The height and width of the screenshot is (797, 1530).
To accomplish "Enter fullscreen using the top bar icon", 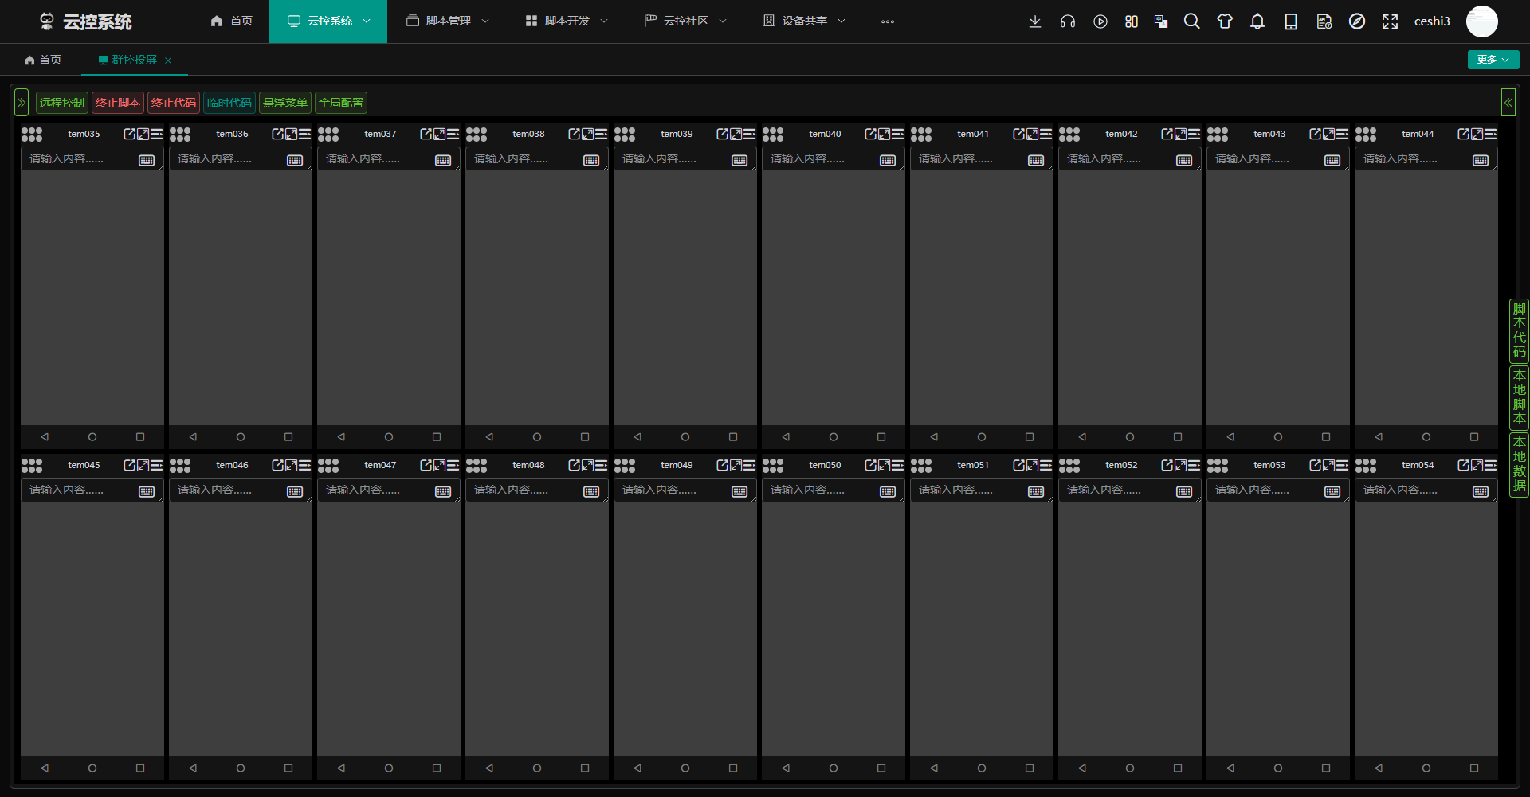I will [1390, 21].
